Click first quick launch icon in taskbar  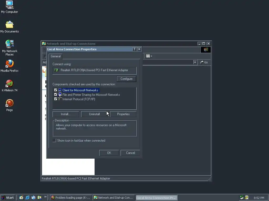coord(21,198)
